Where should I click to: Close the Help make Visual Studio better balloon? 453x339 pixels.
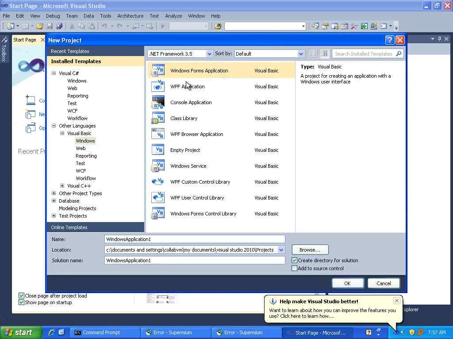coord(397,301)
